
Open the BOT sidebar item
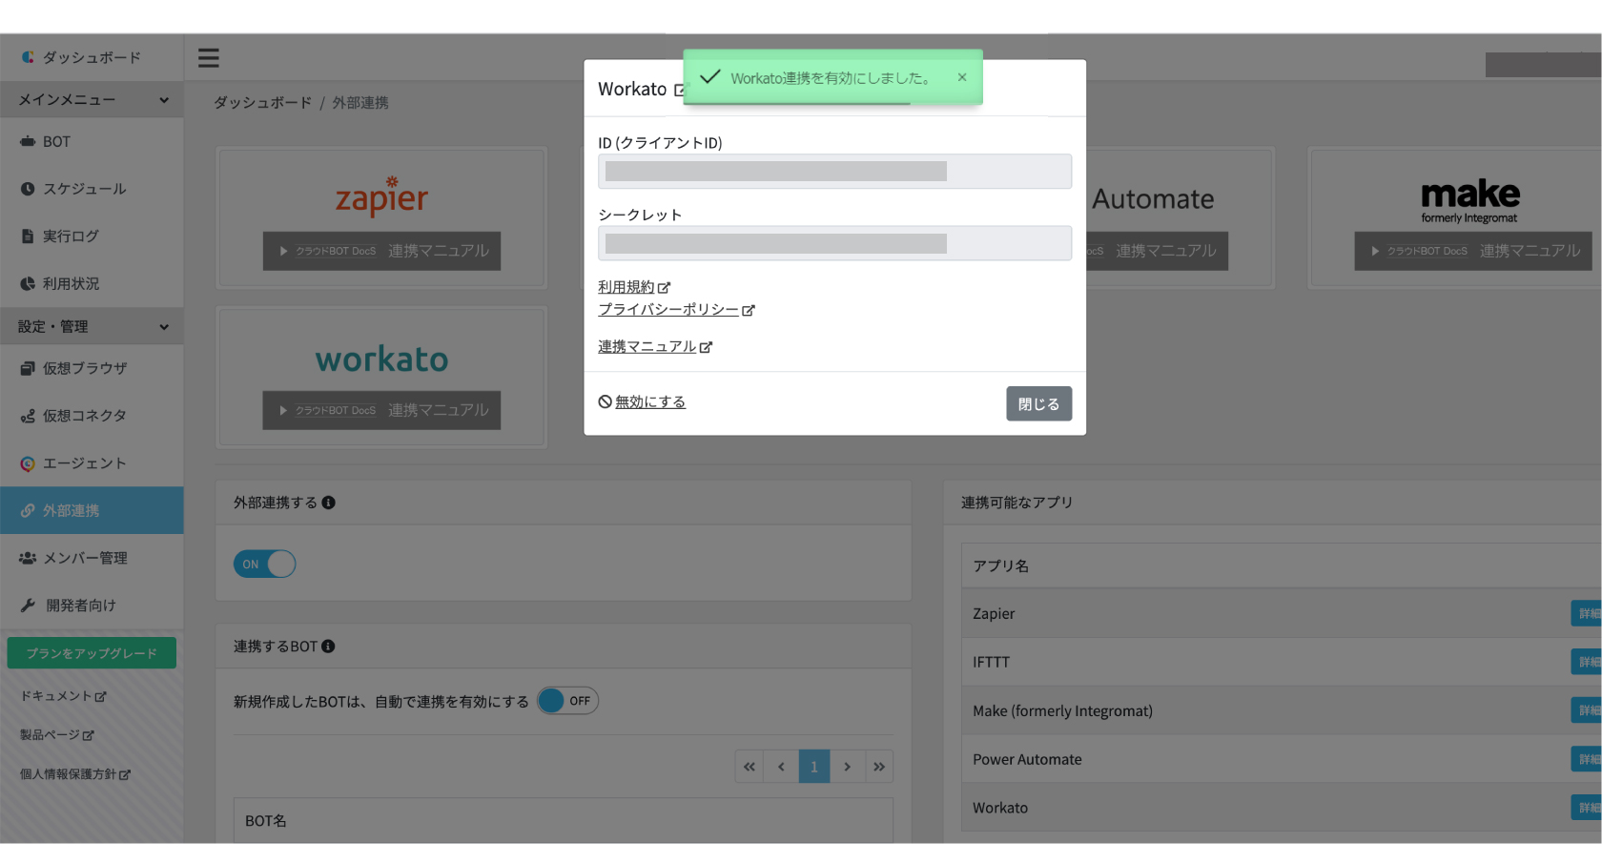(x=92, y=141)
